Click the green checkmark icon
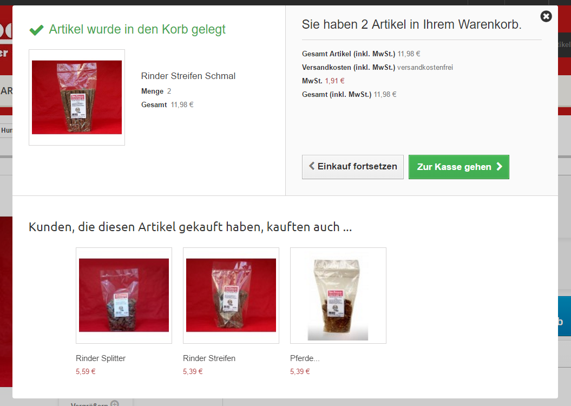Viewport: 571px width, 406px height. [36, 30]
